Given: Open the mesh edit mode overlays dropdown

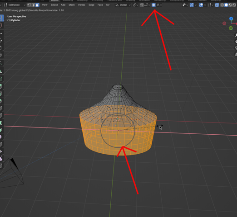Looking at the screenshot, I should 211,5.
